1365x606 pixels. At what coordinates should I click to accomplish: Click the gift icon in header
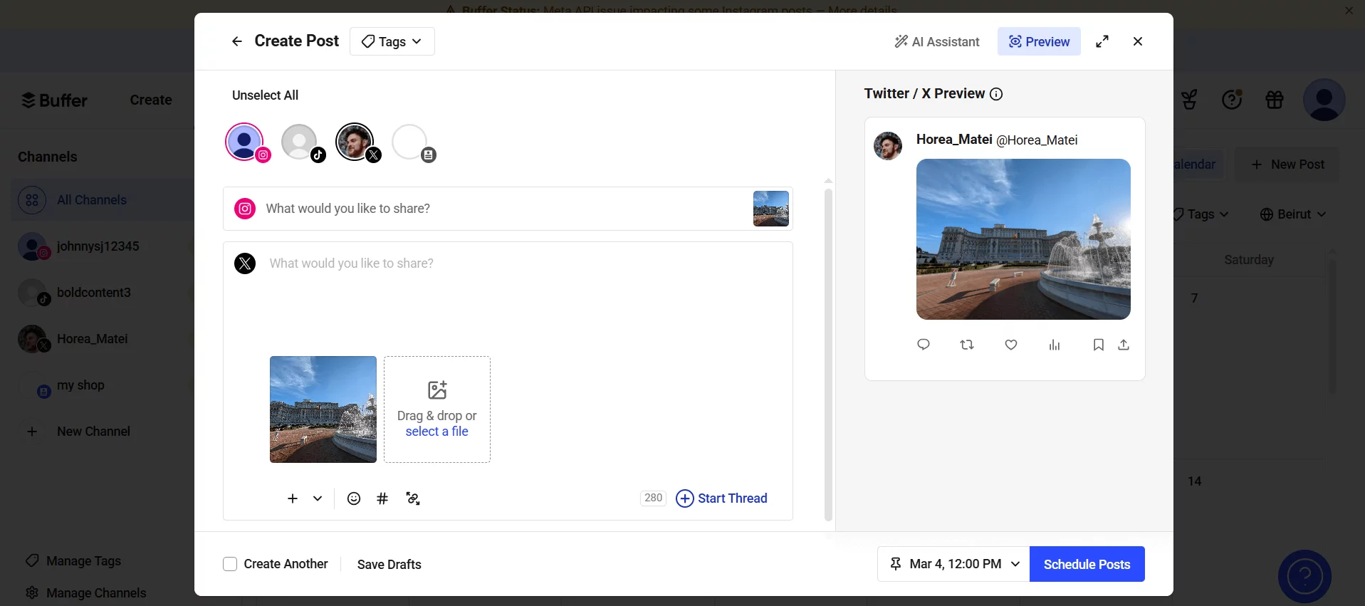1275,100
